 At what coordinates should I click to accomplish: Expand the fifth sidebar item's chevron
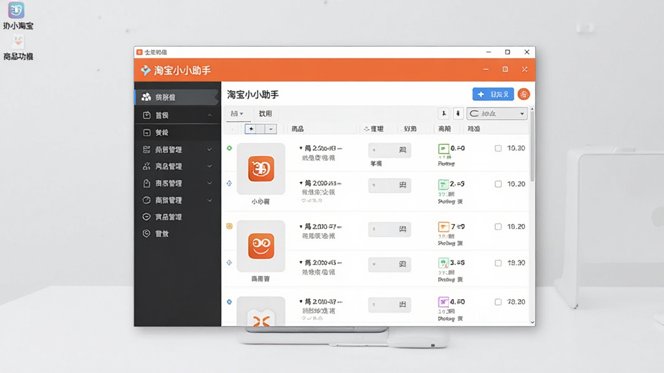209,166
